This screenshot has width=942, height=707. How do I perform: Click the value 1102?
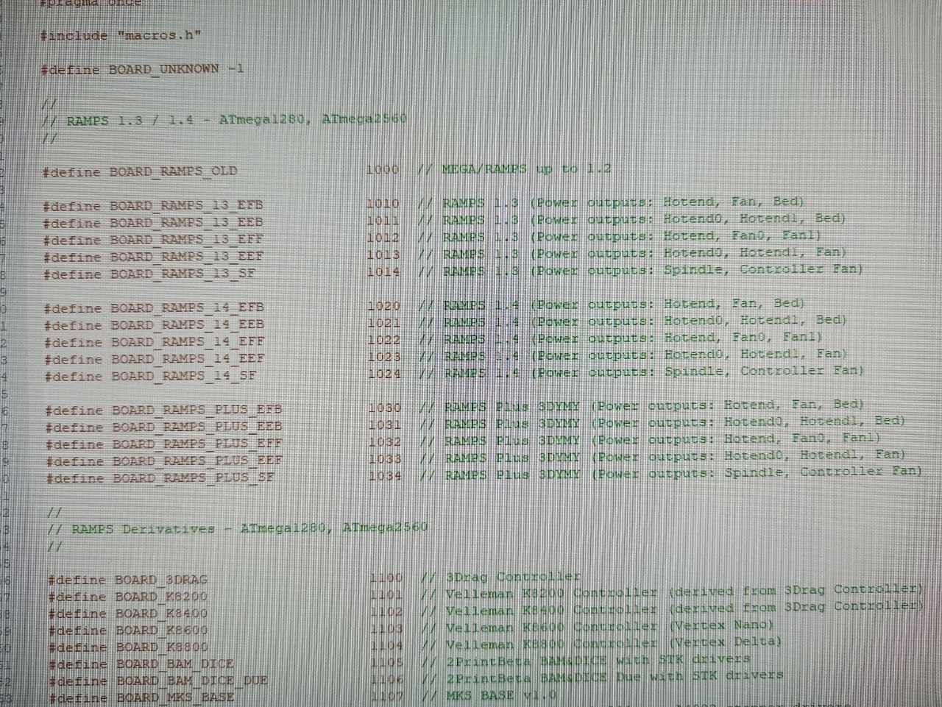click(x=387, y=612)
